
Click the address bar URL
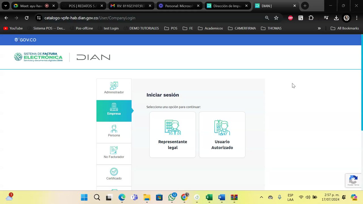click(x=90, y=18)
